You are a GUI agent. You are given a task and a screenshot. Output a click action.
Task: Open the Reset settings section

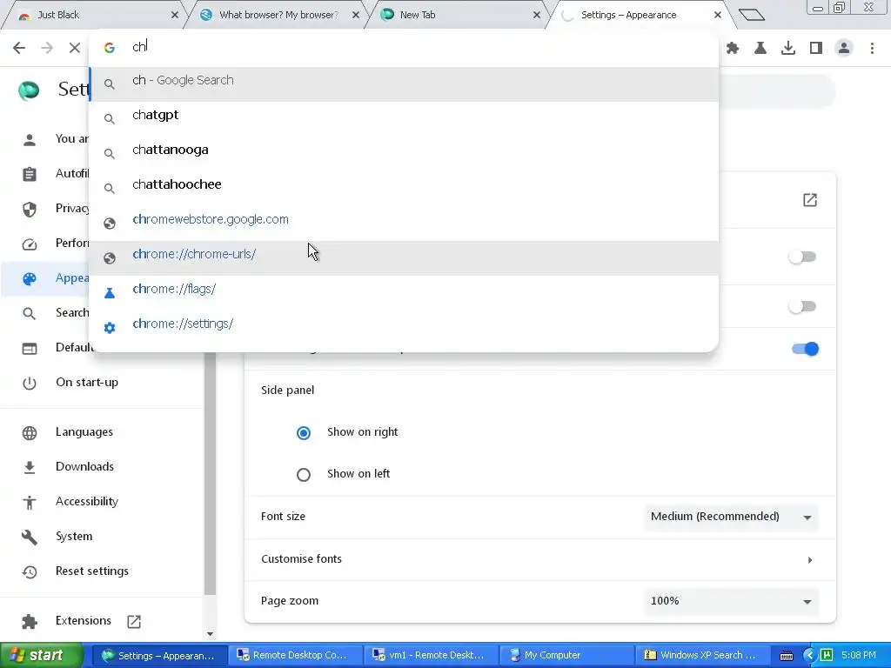(x=92, y=571)
